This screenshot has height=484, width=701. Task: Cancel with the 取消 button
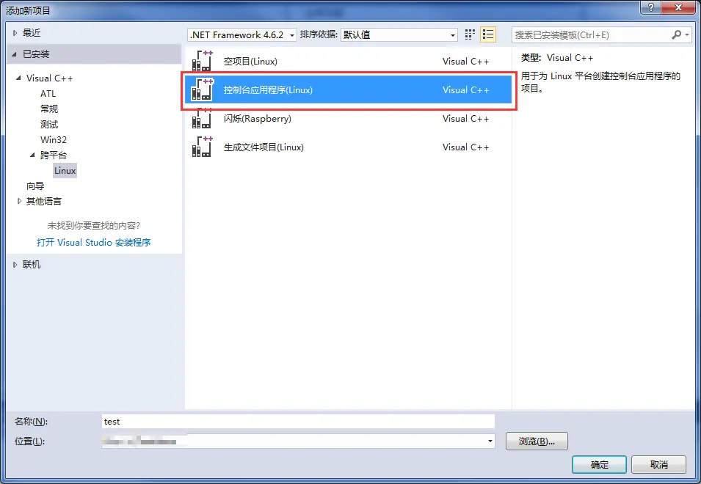(x=658, y=465)
